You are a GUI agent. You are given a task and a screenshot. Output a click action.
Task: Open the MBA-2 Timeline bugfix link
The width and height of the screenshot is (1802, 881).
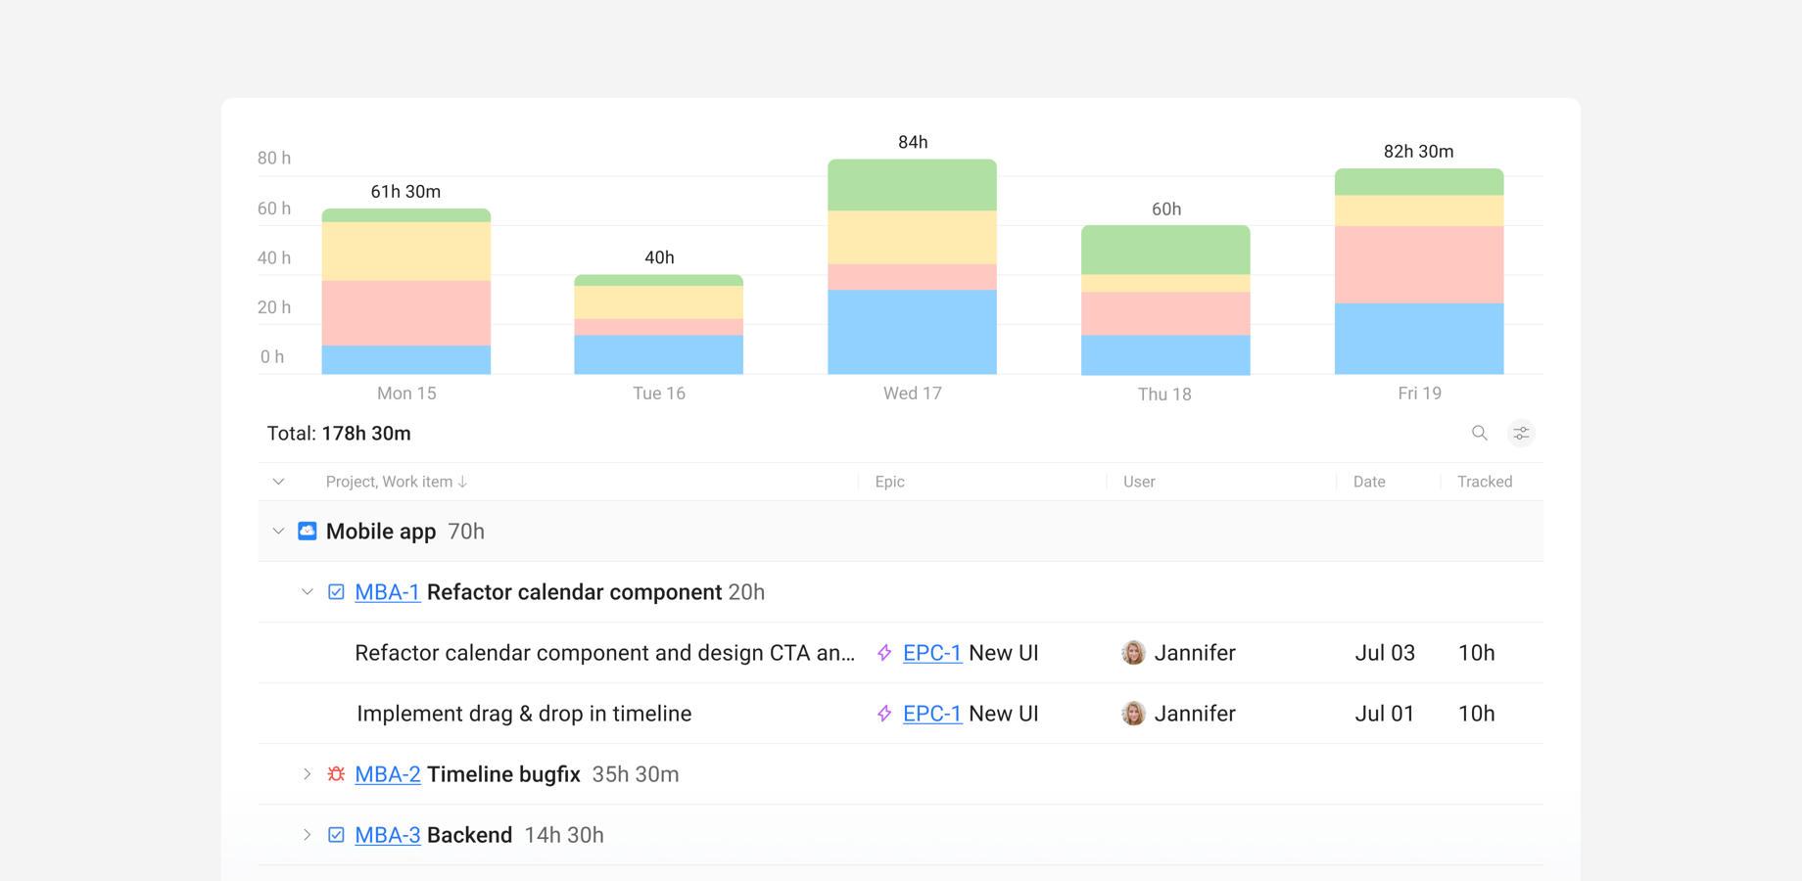click(387, 773)
